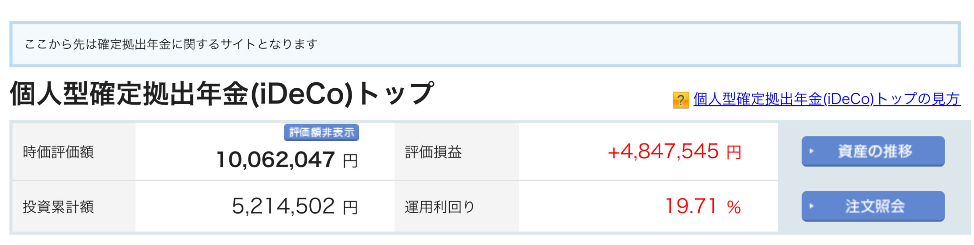Click the 円 unit beside +4,847,545
The image size is (974, 245).
(734, 153)
